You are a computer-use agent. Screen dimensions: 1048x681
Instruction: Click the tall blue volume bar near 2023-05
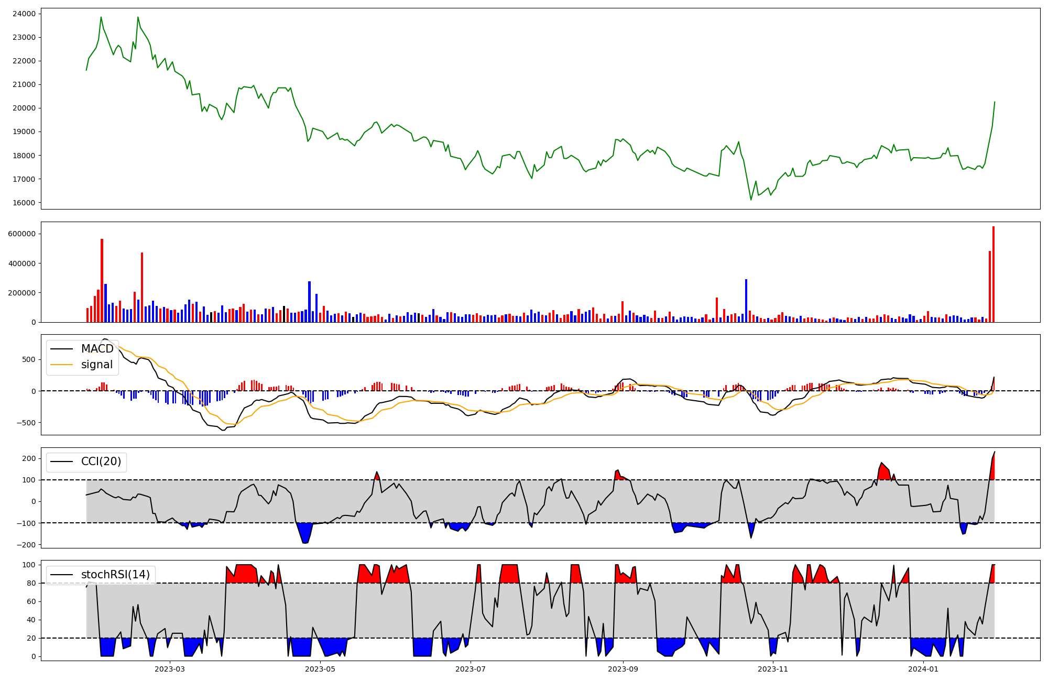click(x=309, y=301)
